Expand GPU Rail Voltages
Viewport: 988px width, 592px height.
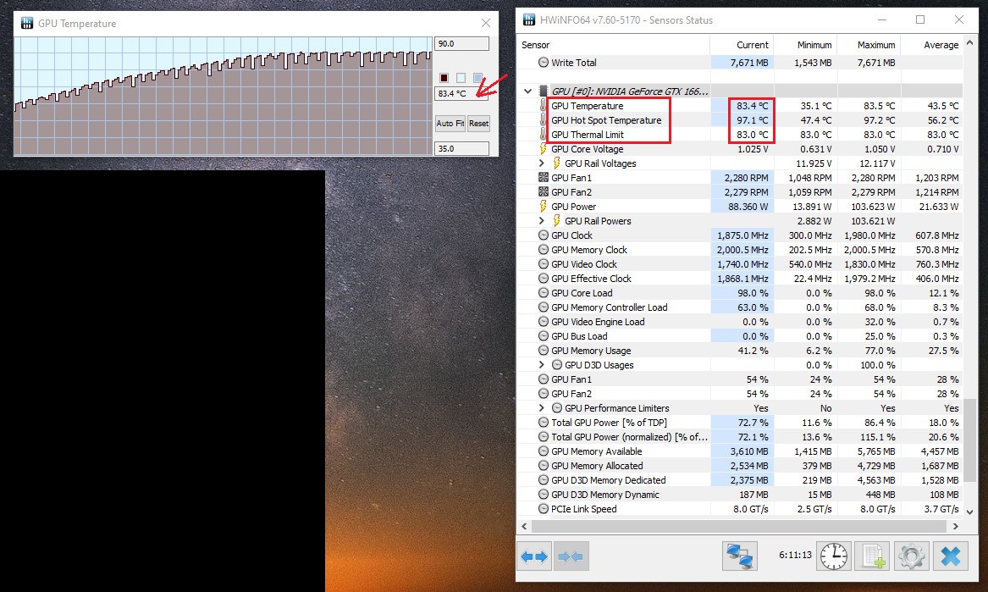(541, 163)
